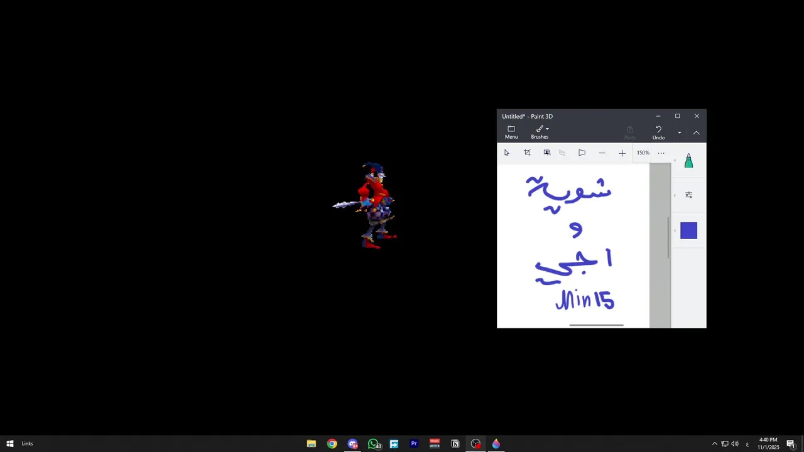The width and height of the screenshot is (804, 452).
Task: Click the Undo button in Paint 3D
Action: [x=658, y=132]
